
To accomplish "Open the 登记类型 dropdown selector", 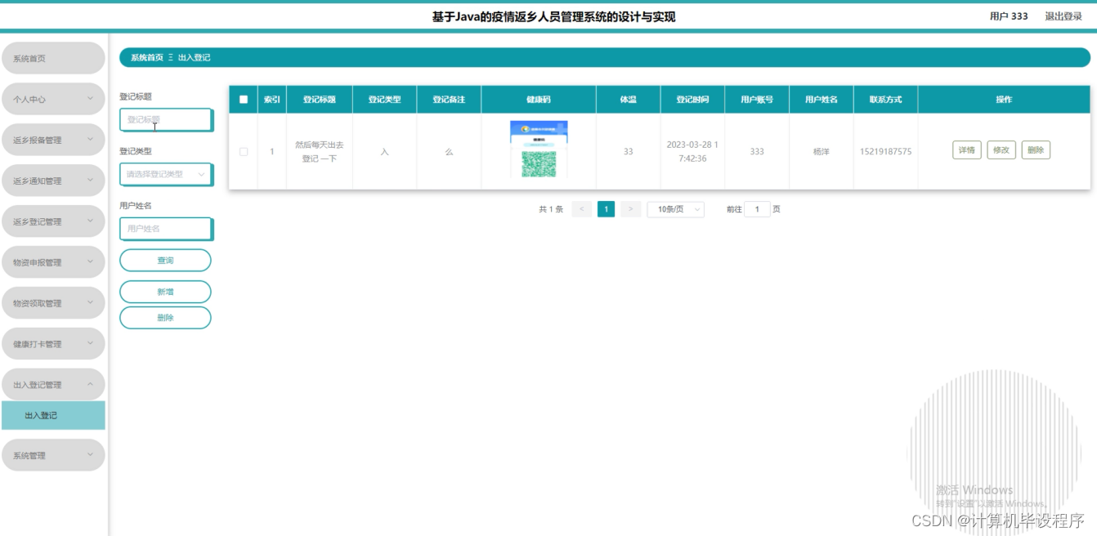I will pos(166,174).
